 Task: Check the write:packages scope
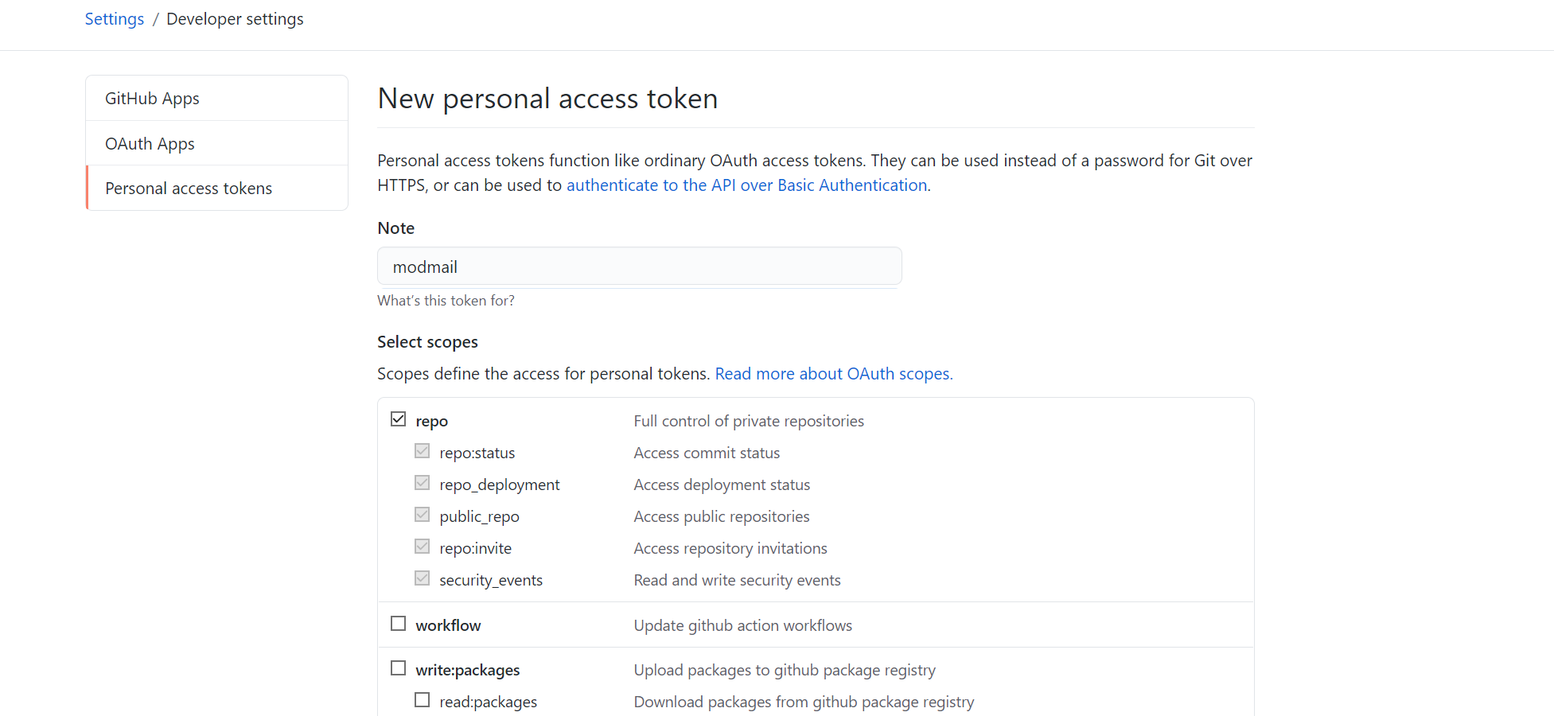click(399, 668)
